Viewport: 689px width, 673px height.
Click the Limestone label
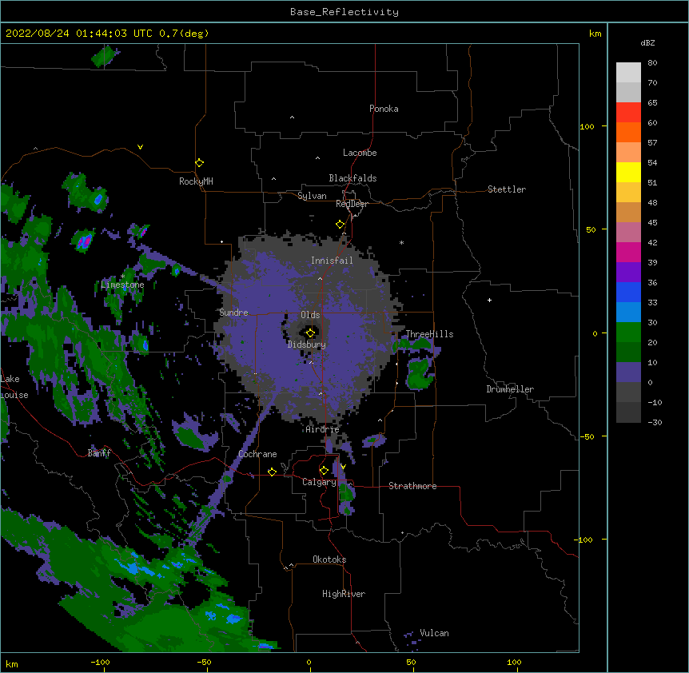click(x=122, y=285)
